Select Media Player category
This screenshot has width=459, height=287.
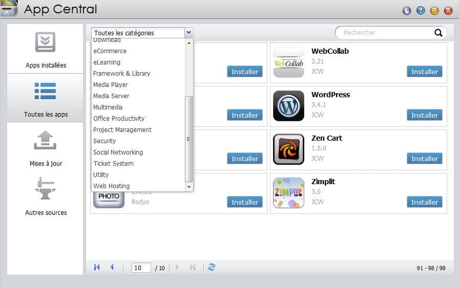[138, 85]
